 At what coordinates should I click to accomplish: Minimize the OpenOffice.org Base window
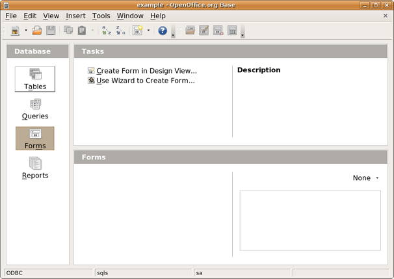[x=364, y=5]
